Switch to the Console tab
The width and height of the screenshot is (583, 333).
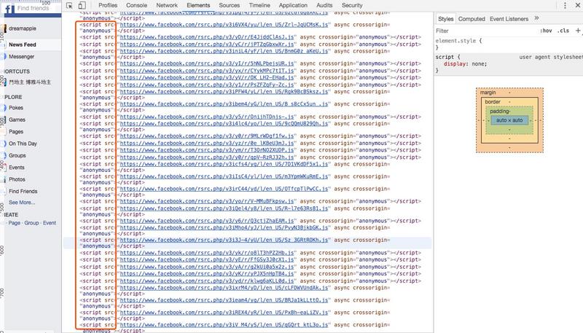coord(136,5)
